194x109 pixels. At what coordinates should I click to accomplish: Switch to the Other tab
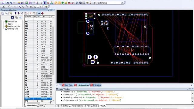(41, 106)
